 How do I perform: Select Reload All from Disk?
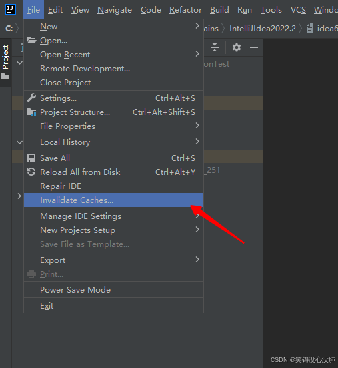(113, 172)
